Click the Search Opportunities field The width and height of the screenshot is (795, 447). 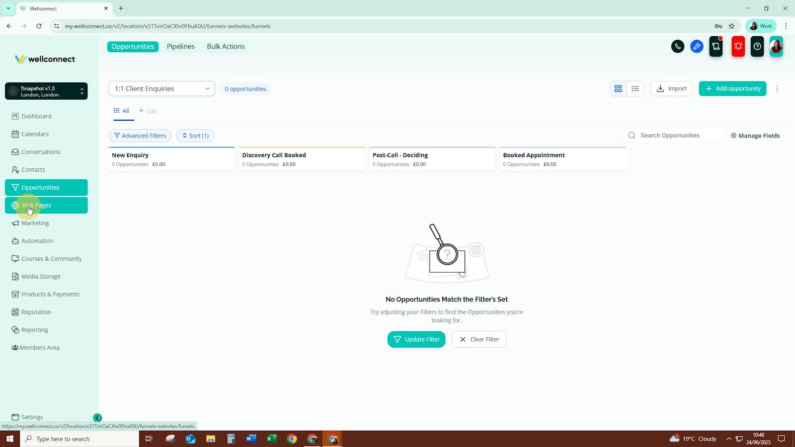pyautogui.click(x=673, y=136)
